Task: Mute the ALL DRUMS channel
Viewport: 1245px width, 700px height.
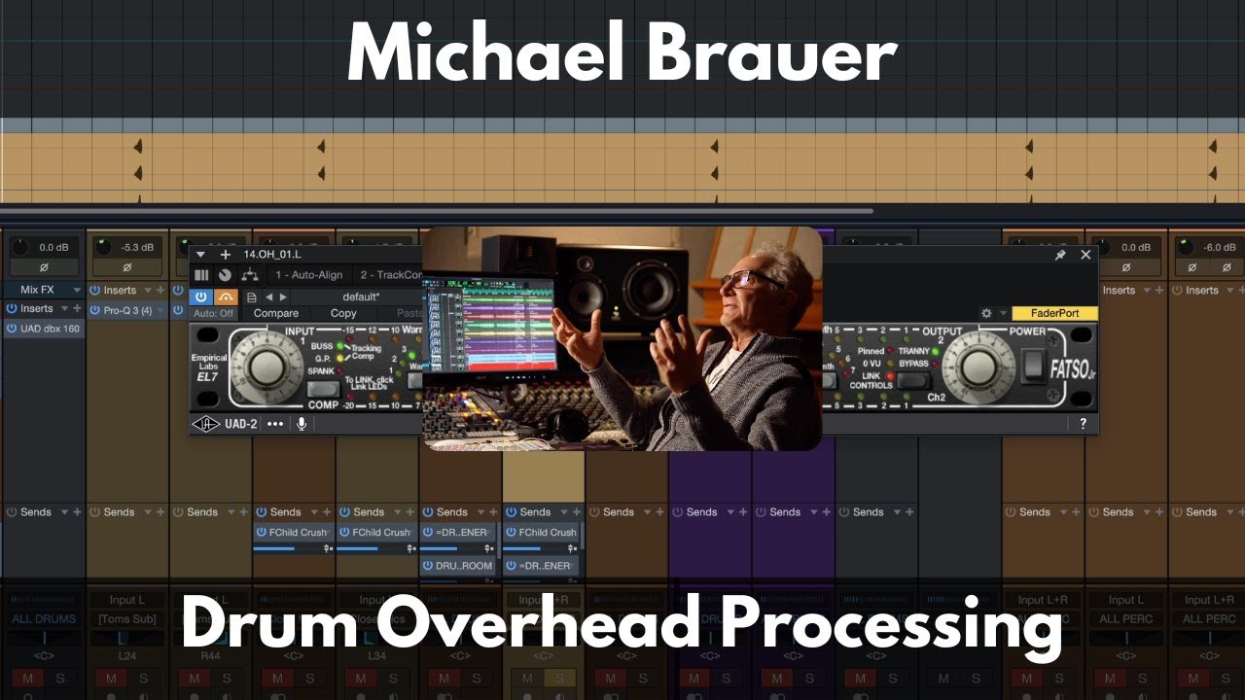Action: [x=27, y=678]
